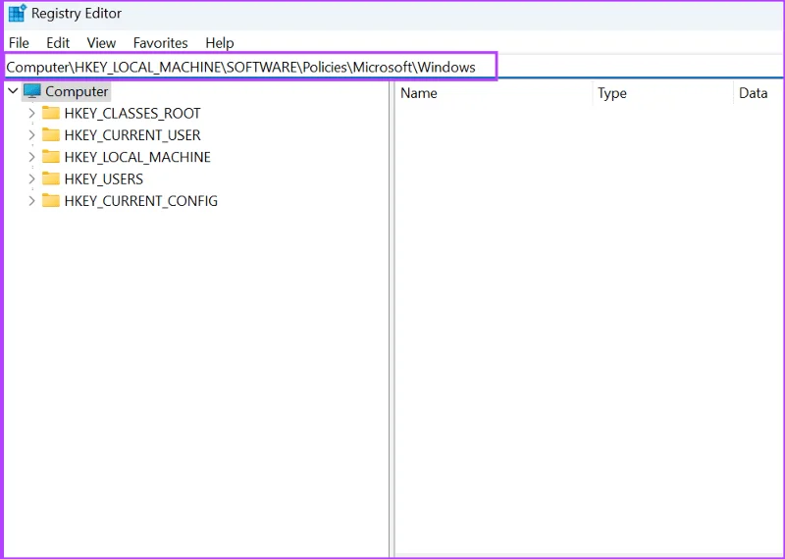The image size is (785, 559).
Task: Open the Help menu
Action: pyautogui.click(x=219, y=43)
